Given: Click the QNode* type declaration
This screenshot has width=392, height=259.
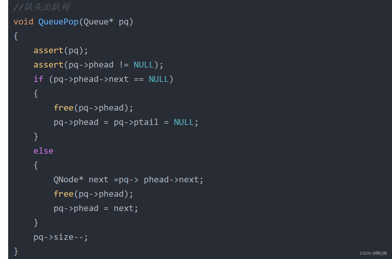Looking at the screenshot, I should point(68,180).
